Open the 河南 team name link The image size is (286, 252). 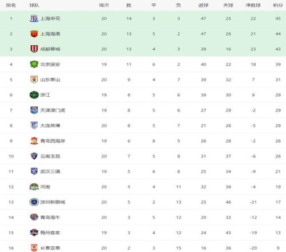point(45,187)
